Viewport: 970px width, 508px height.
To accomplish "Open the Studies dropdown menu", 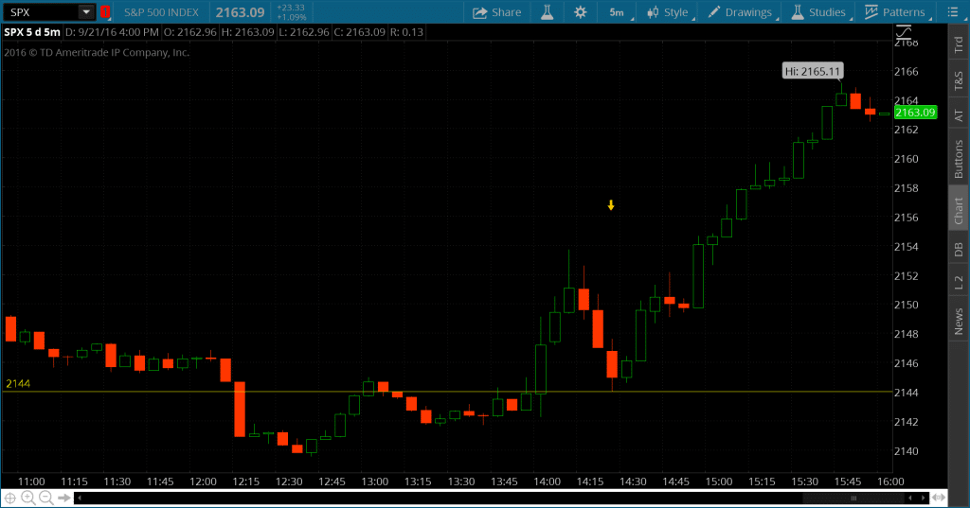I will click(819, 12).
